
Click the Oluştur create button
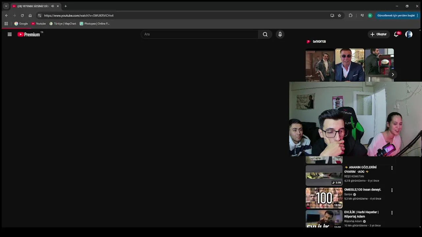point(378,34)
